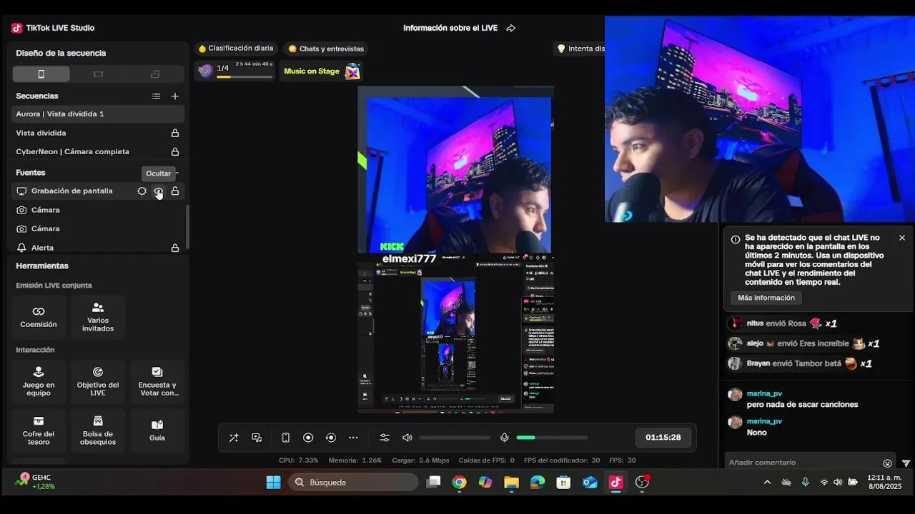
Task: Open Cofre del tesoro tool
Action: click(39, 430)
